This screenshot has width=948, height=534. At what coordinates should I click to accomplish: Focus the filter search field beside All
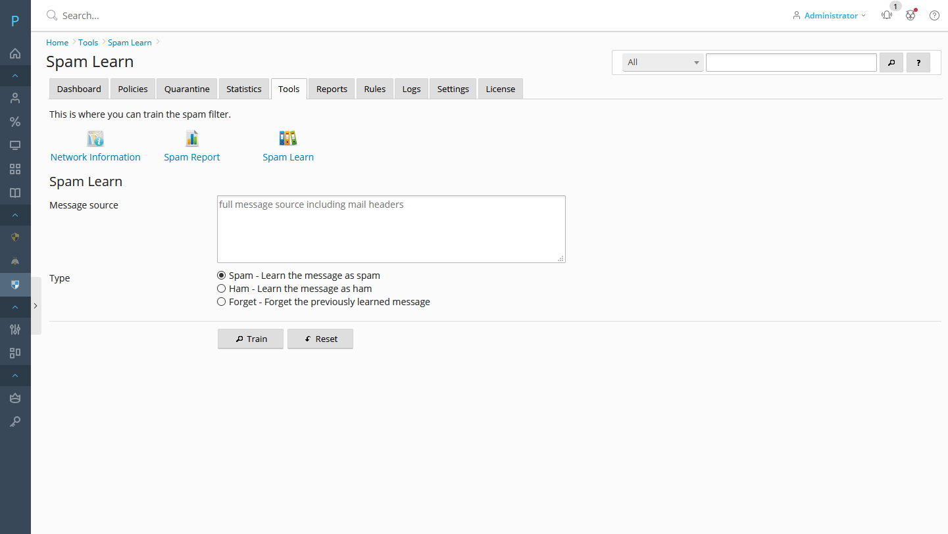[x=791, y=62]
